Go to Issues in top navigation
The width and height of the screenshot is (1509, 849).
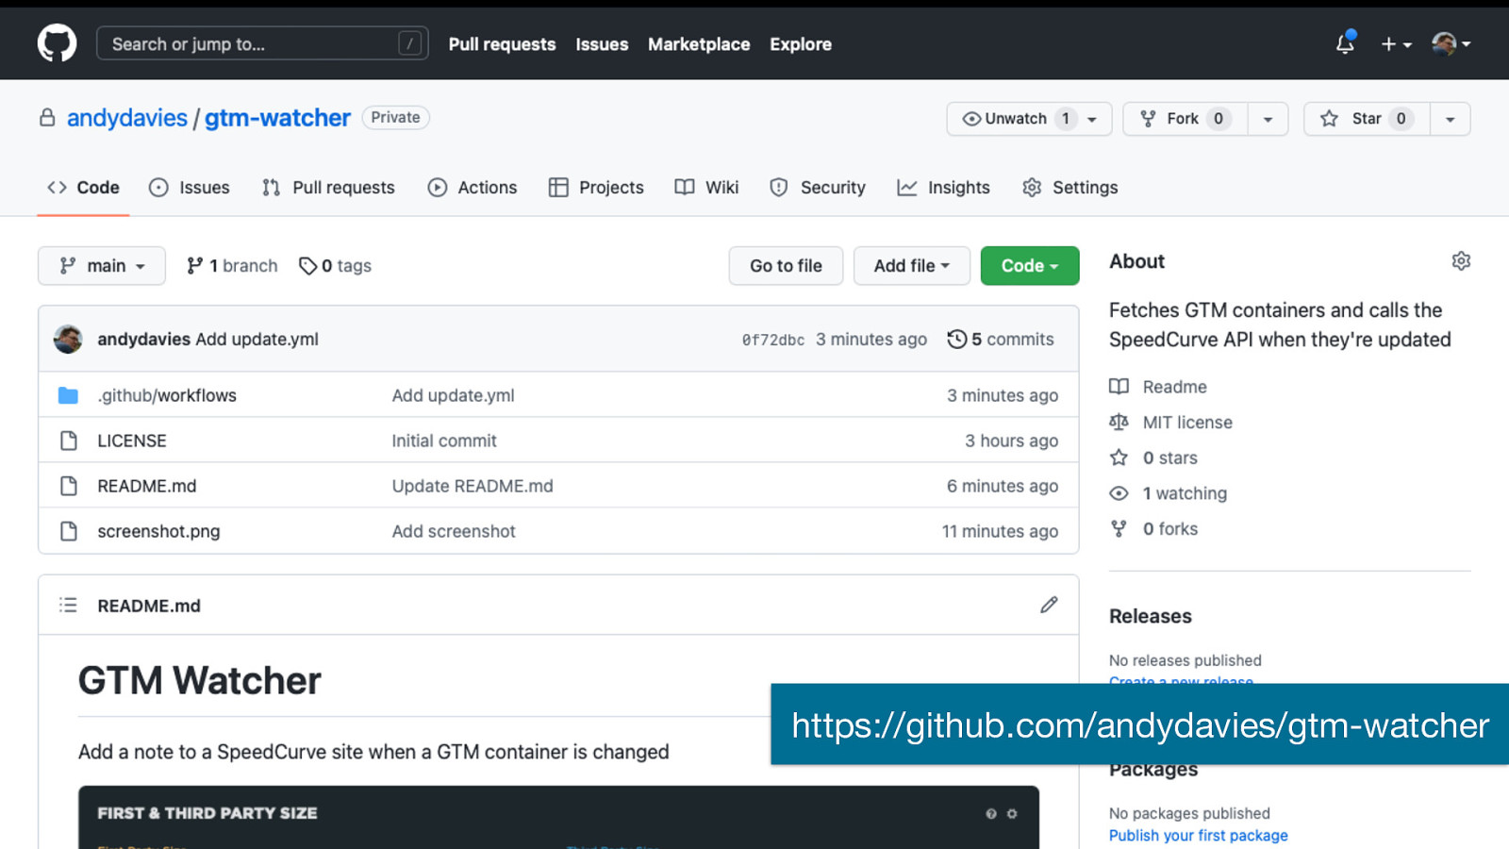pyautogui.click(x=602, y=44)
